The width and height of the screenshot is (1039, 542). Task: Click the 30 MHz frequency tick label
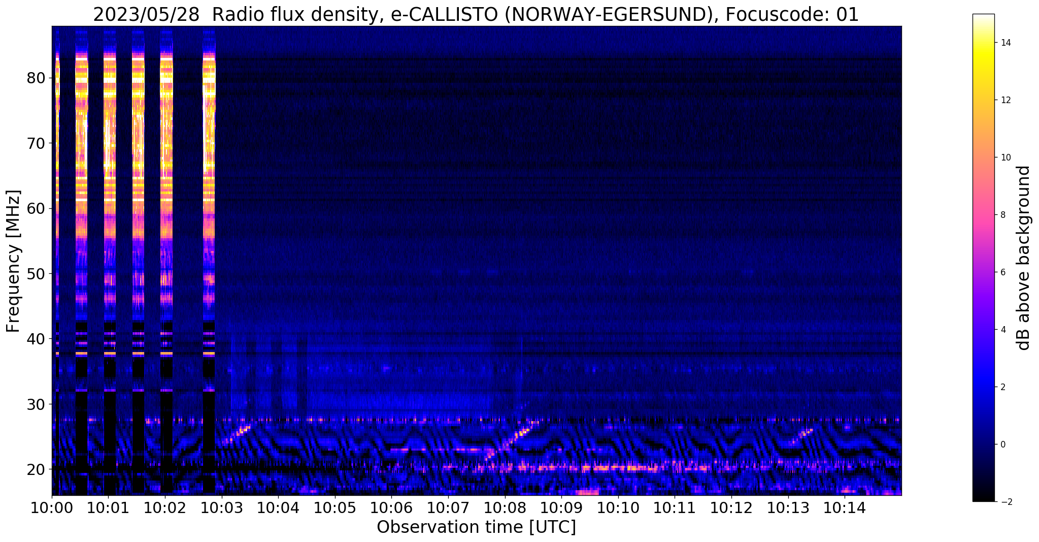36,404
